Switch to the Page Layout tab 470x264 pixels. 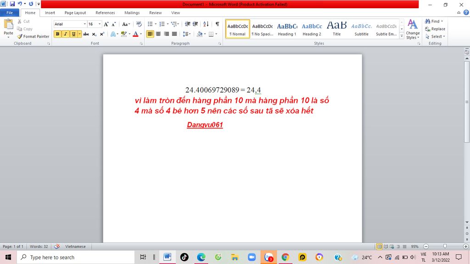pos(75,12)
